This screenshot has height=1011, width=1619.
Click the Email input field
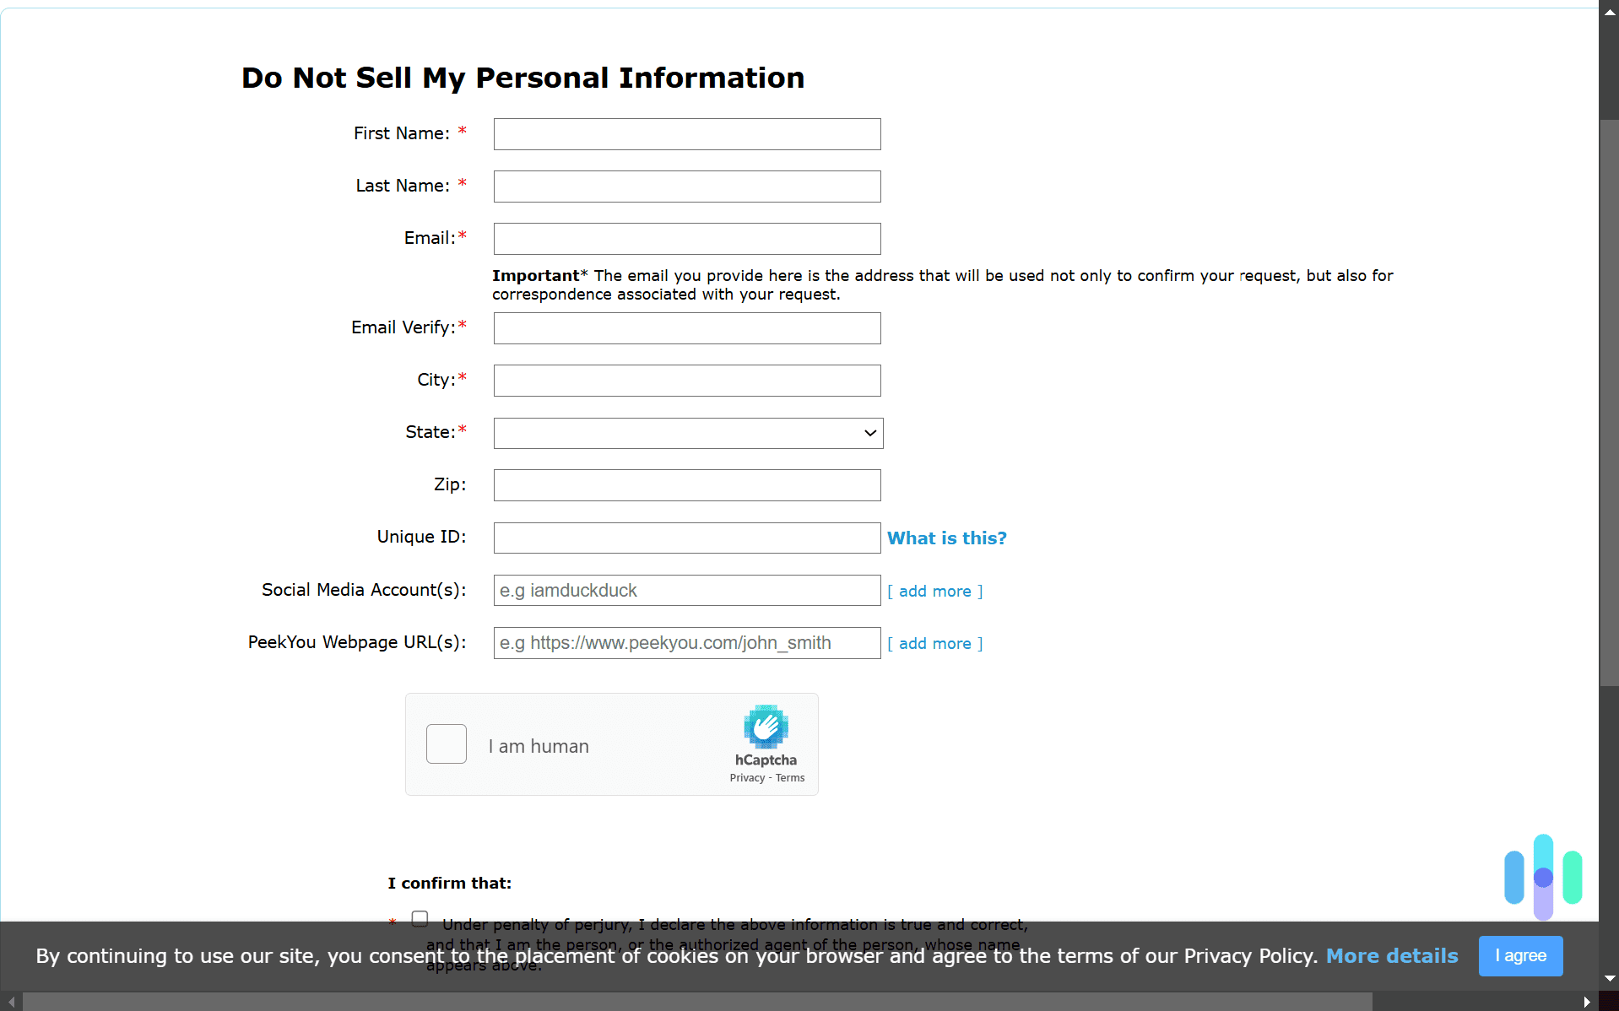point(686,238)
